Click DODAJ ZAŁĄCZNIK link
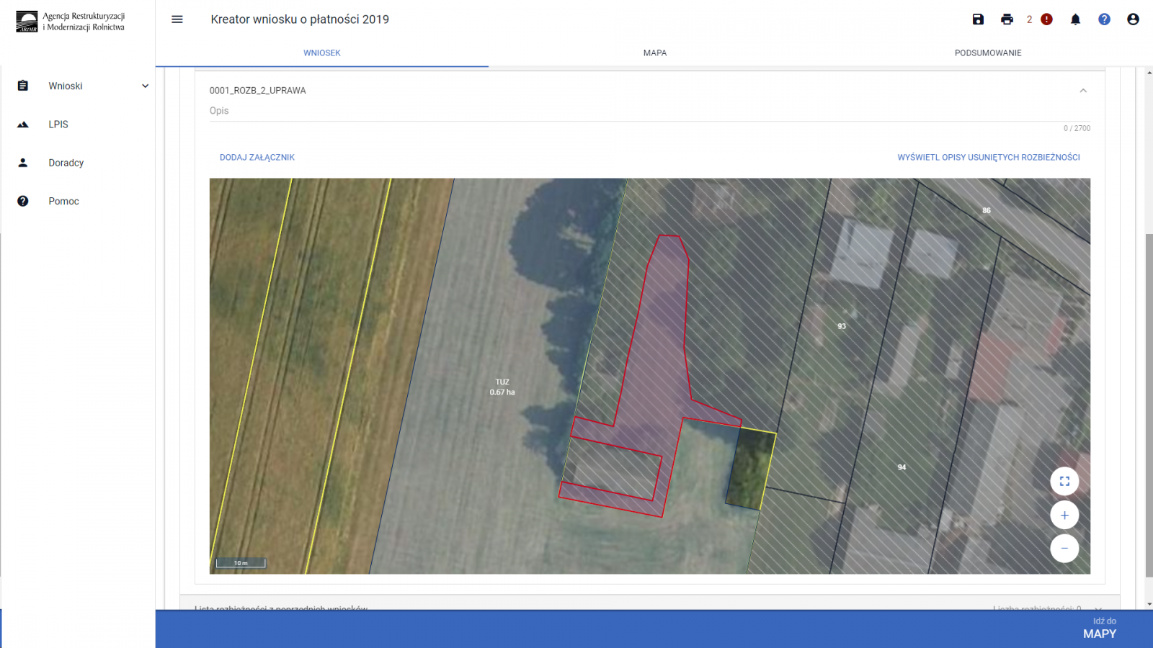The height and width of the screenshot is (648, 1153). [x=257, y=157]
